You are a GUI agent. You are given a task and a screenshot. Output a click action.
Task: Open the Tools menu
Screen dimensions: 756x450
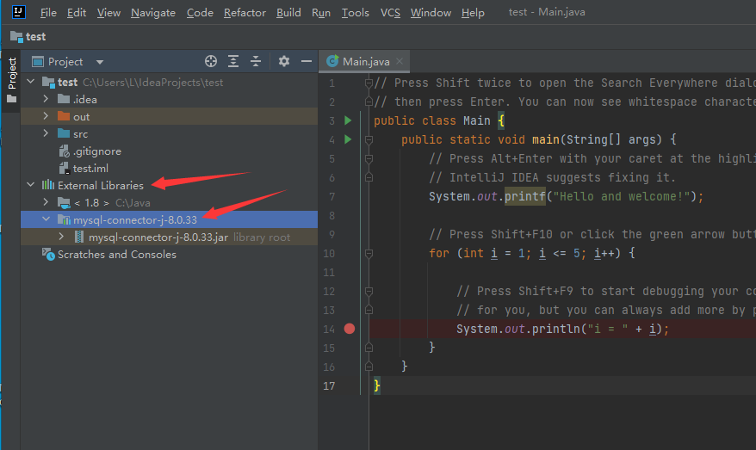click(356, 13)
